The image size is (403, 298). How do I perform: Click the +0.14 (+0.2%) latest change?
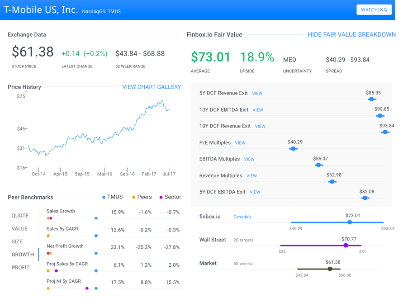(x=84, y=54)
